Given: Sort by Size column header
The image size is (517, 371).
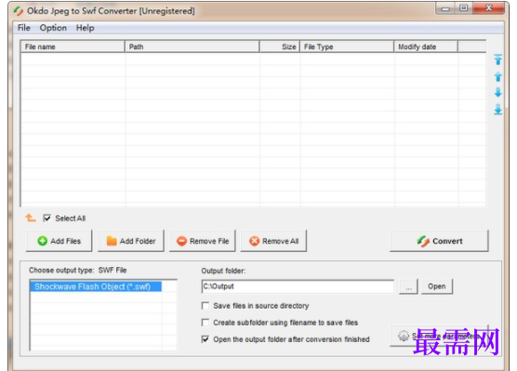Looking at the screenshot, I should (280, 46).
